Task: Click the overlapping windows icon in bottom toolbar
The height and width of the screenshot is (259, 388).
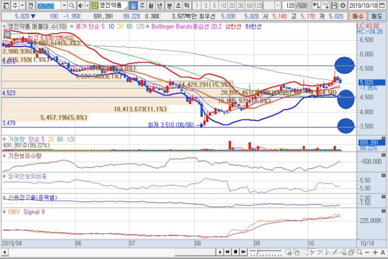Action: coord(296,252)
